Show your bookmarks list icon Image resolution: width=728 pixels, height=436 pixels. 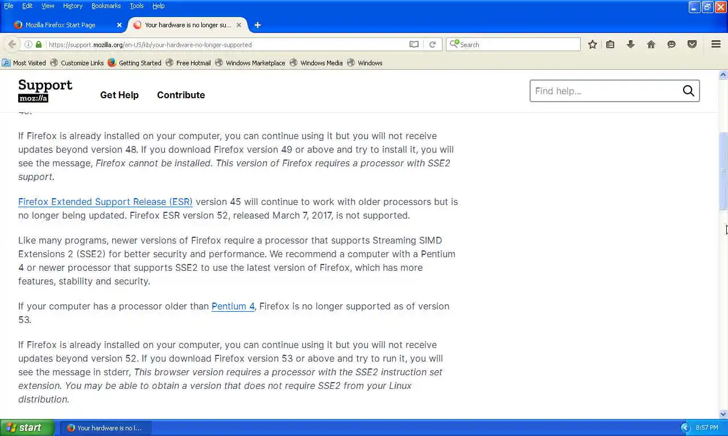click(610, 44)
